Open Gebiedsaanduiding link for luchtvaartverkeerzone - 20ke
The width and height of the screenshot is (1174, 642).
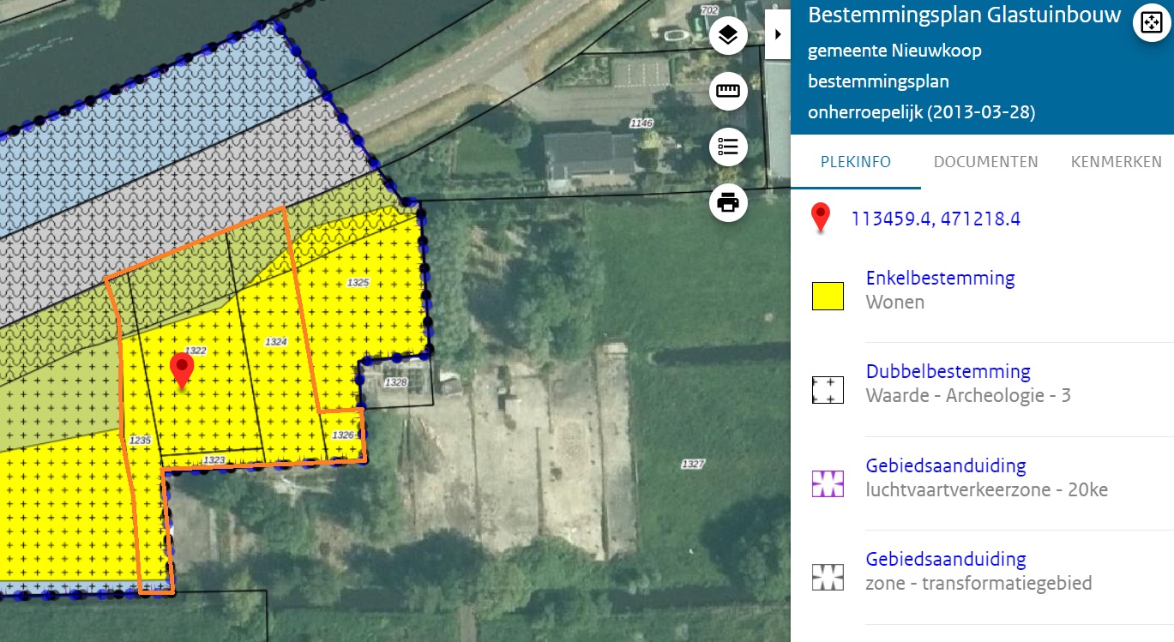(x=945, y=466)
